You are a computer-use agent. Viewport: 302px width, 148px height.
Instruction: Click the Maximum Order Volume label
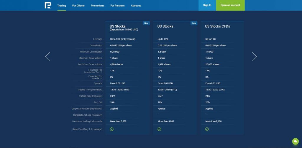tap(90, 64)
